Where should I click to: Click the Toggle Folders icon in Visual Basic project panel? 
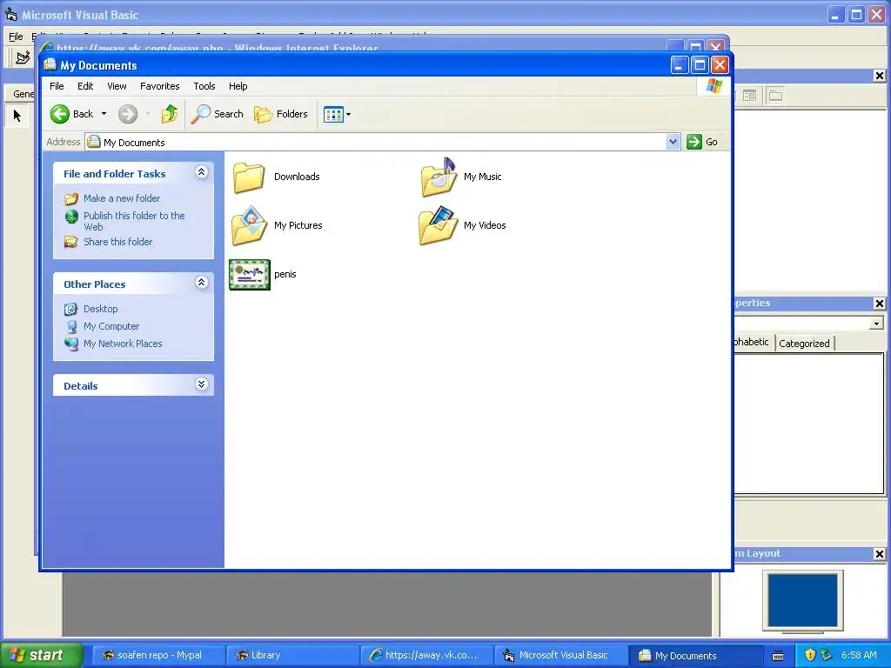[775, 96]
